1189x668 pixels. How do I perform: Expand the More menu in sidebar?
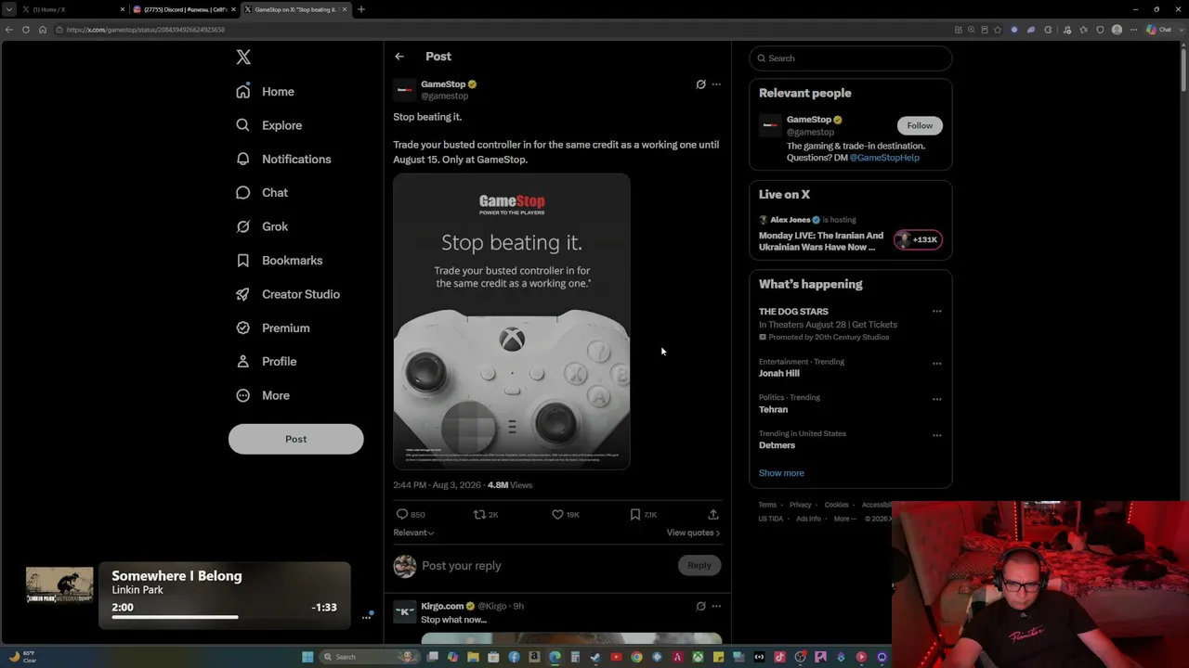(263, 395)
